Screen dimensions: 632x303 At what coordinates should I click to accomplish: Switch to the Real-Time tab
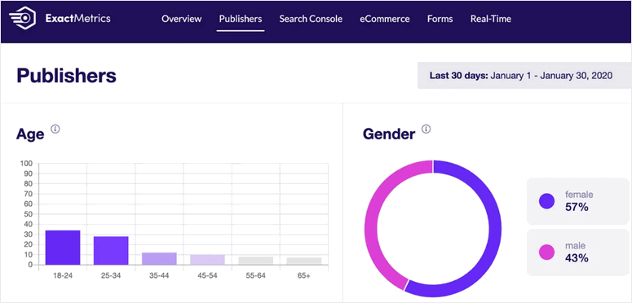point(491,19)
